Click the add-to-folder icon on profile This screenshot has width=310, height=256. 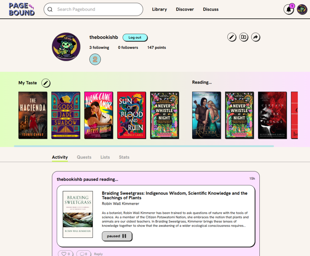tap(244, 37)
